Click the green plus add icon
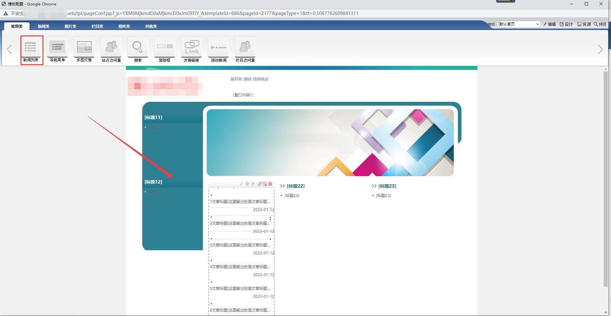Image resolution: width=611 pixels, height=316 pixels. 247,184
